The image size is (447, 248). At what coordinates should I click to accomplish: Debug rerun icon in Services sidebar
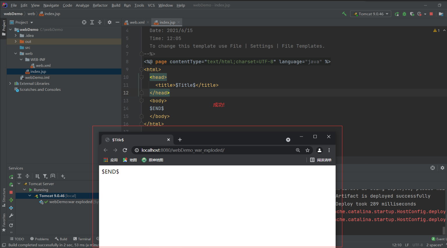11,185
